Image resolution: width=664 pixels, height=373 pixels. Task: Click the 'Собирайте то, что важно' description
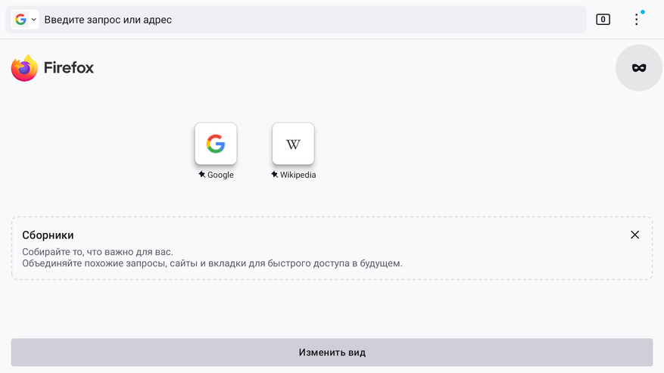pos(98,252)
